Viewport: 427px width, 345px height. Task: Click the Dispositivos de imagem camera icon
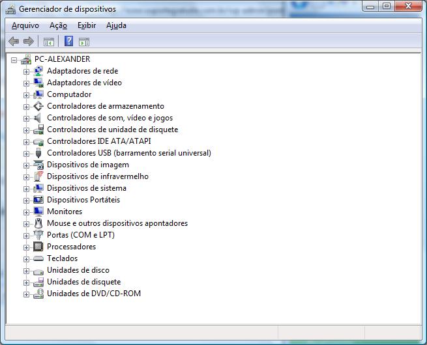pos(38,165)
